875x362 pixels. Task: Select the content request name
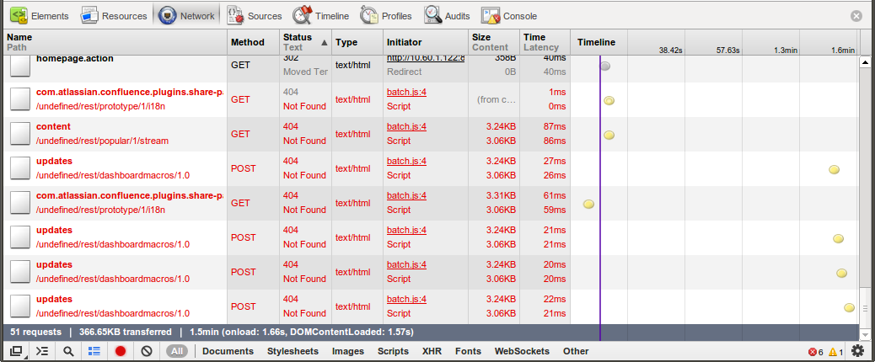tap(54, 126)
